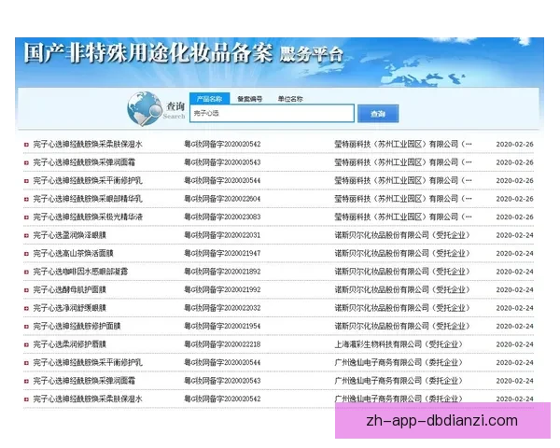
Task: Click red bullet of 莹特丽 row 焕采柔肤保湿水
Action: click(x=26, y=145)
